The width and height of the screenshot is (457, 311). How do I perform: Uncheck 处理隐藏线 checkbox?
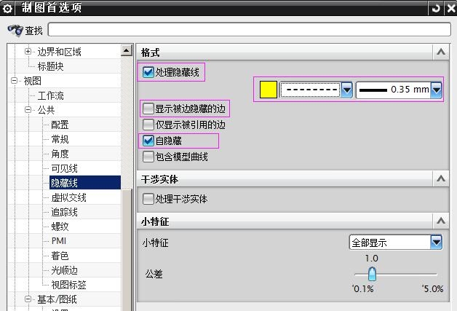click(x=148, y=72)
